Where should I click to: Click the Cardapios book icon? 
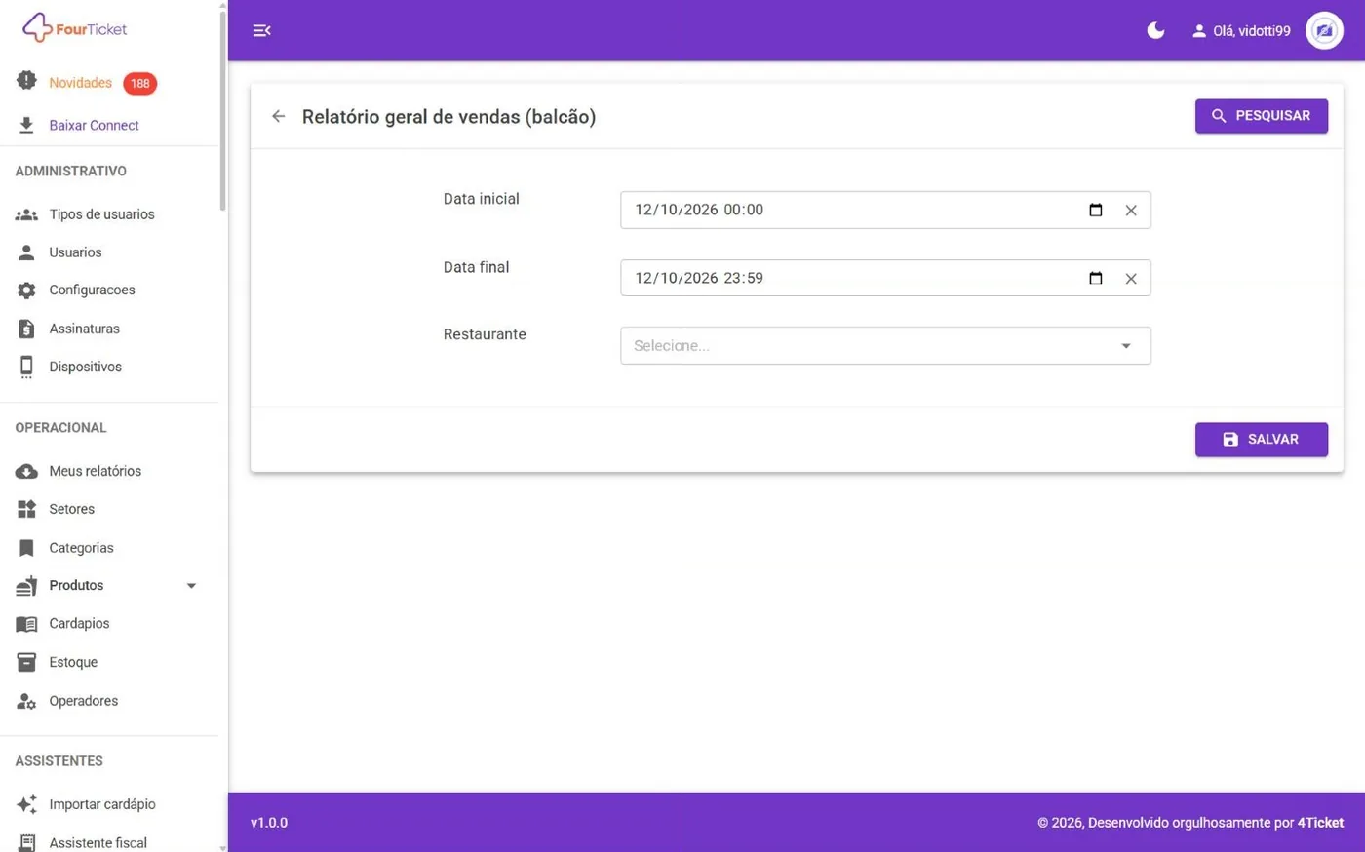click(26, 624)
